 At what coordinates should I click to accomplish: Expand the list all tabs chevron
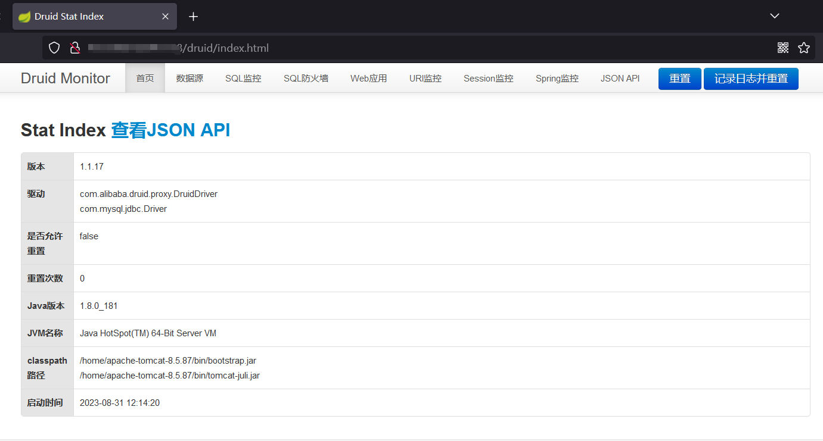click(775, 16)
